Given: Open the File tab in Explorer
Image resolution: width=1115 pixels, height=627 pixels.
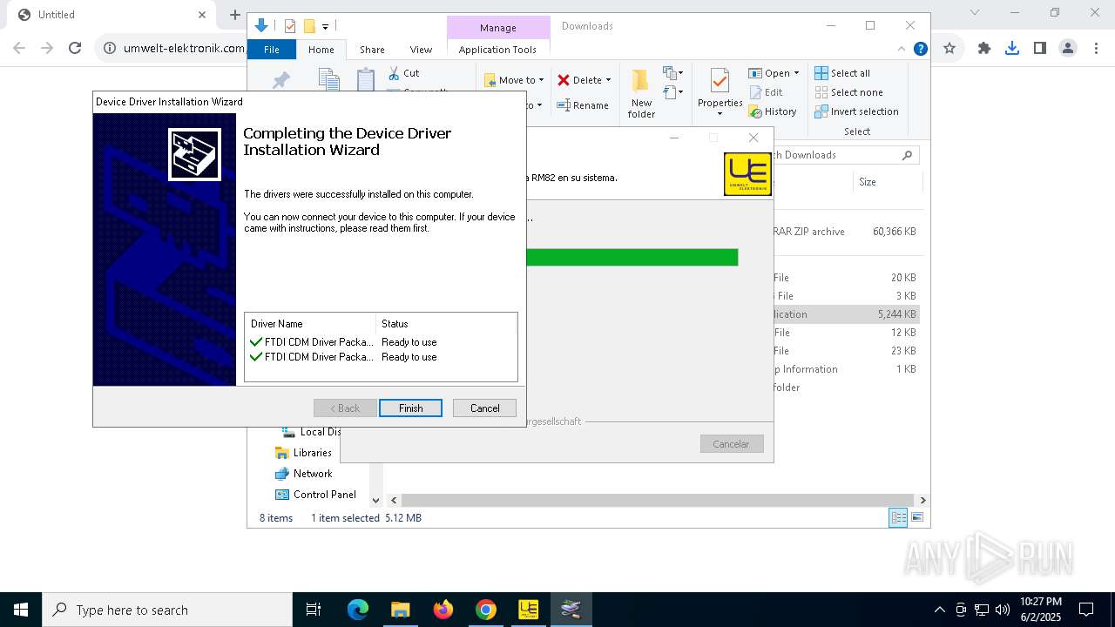Looking at the screenshot, I should (272, 50).
